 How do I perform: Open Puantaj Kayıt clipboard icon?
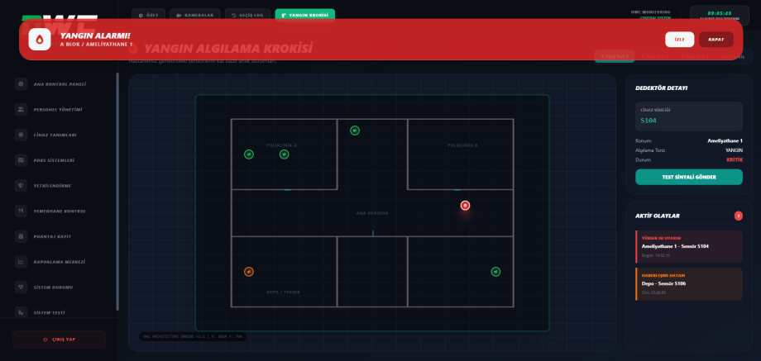21,236
